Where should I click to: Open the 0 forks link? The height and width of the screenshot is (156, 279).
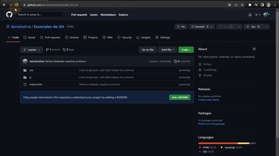tap(205, 75)
